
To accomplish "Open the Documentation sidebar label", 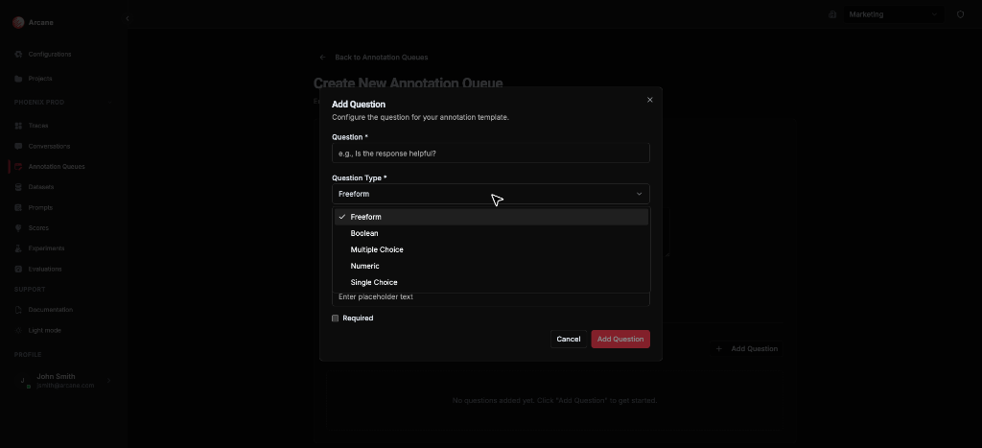I will (51, 310).
